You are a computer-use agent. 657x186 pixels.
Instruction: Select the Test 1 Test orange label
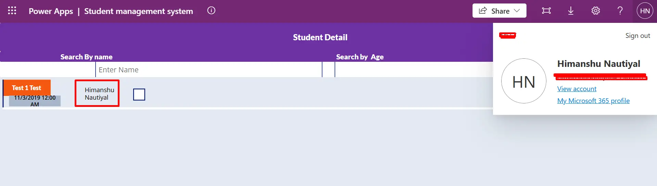tap(27, 88)
